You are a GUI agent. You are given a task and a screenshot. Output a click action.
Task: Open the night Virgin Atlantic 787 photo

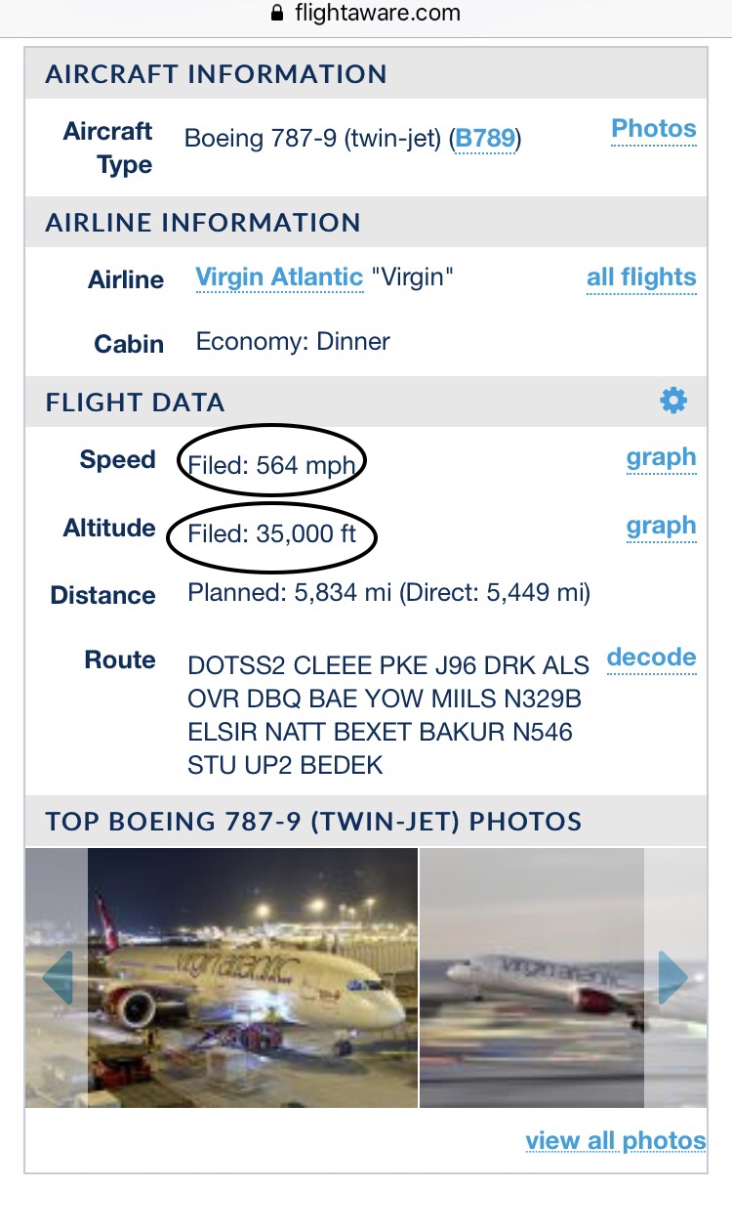tap(253, 977)
